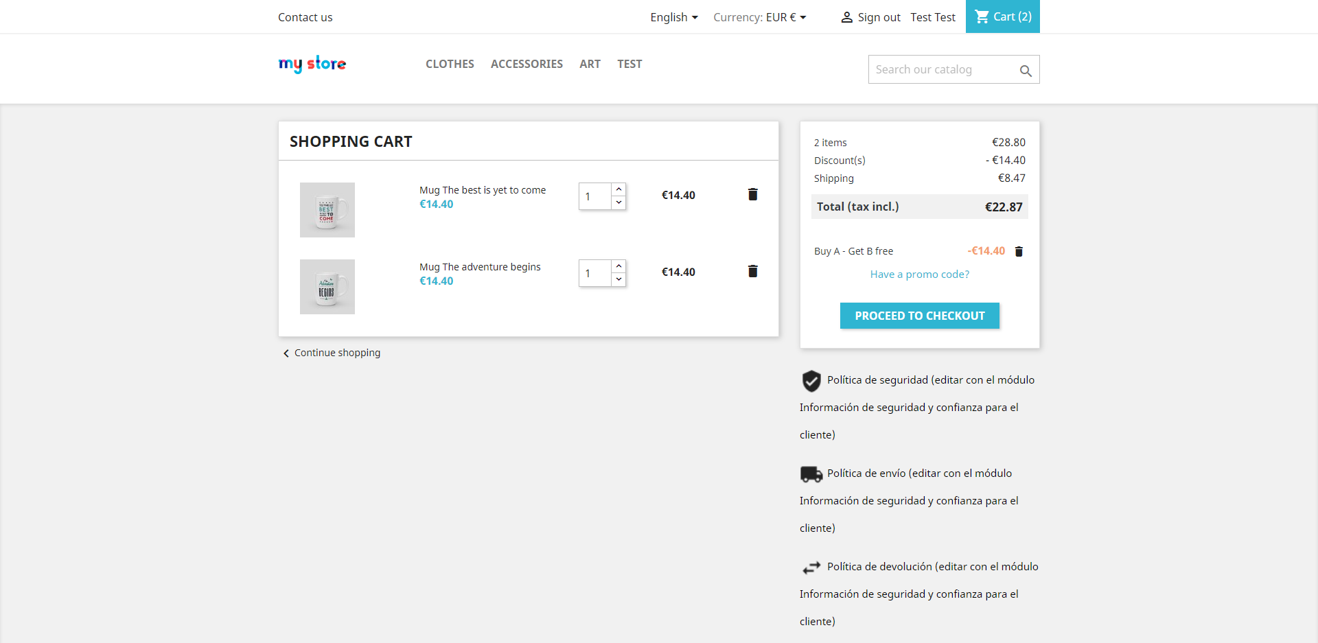Click the user account icon
This screenshot has width=1318, height=643.
pos(846,18)
